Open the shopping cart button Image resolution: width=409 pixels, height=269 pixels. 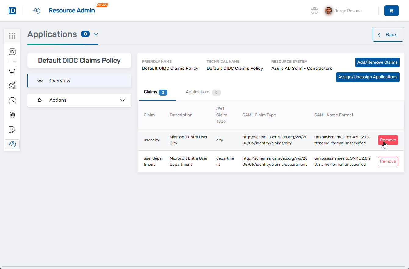click(391, 11)
